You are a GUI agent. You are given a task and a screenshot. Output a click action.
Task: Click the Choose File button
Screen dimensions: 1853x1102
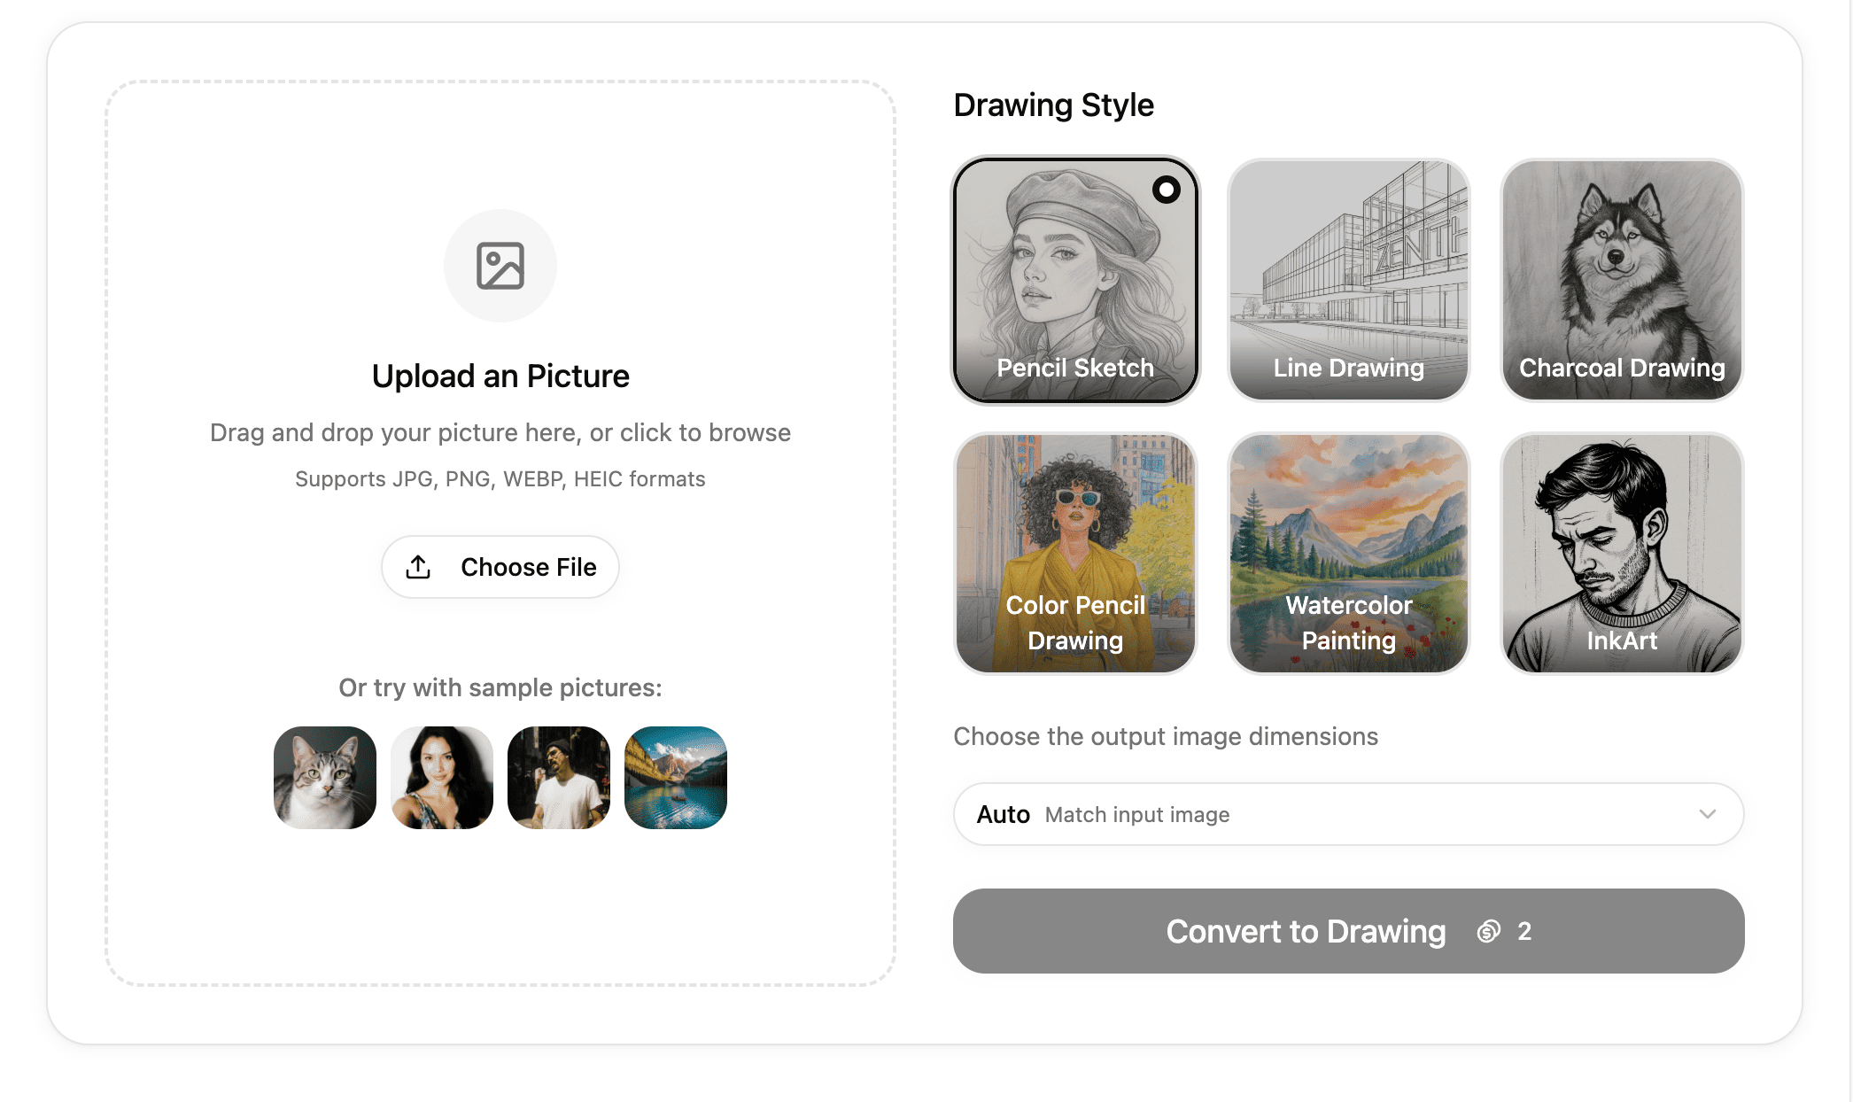pos(500,566)
